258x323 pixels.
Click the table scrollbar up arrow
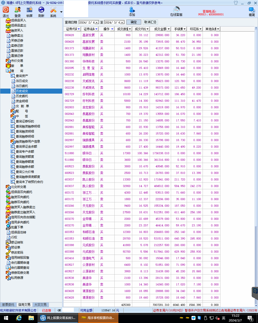256,28
